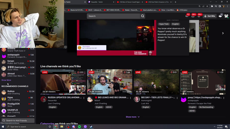The image size is (230, 129).
Task: Click the English tag on featured stream
Action: pyautogui.click(x=175, y=24)
